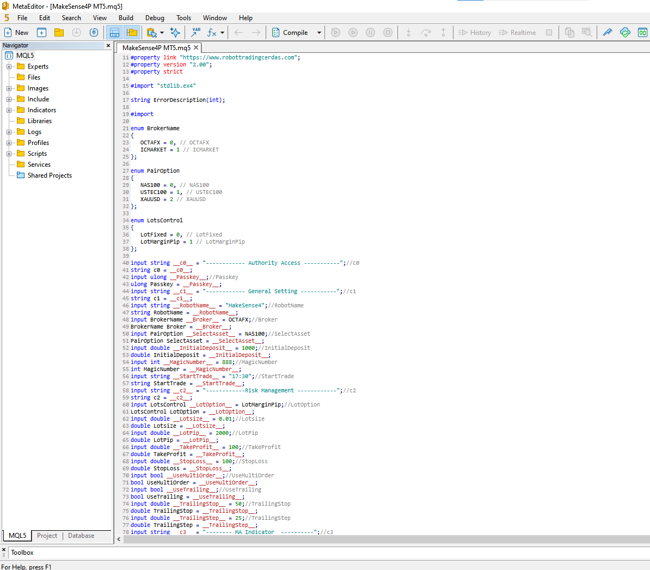Screen dimensions: 650x570
Task: Toggle the Toolbox panel toolbar button
Action: tap(114, 33)
